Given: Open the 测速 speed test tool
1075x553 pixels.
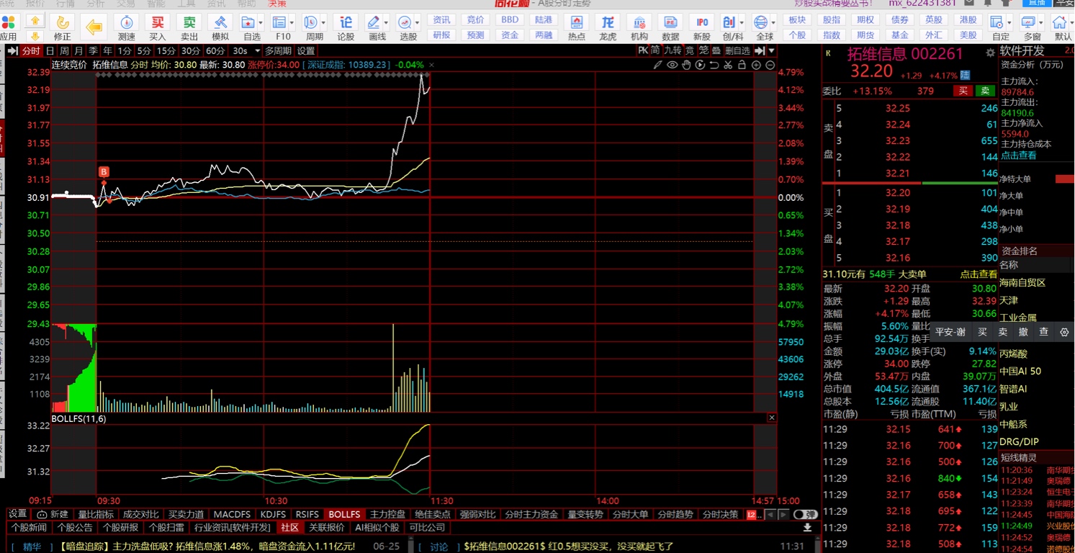Looking at the screenshot, I should click(127, 27).
